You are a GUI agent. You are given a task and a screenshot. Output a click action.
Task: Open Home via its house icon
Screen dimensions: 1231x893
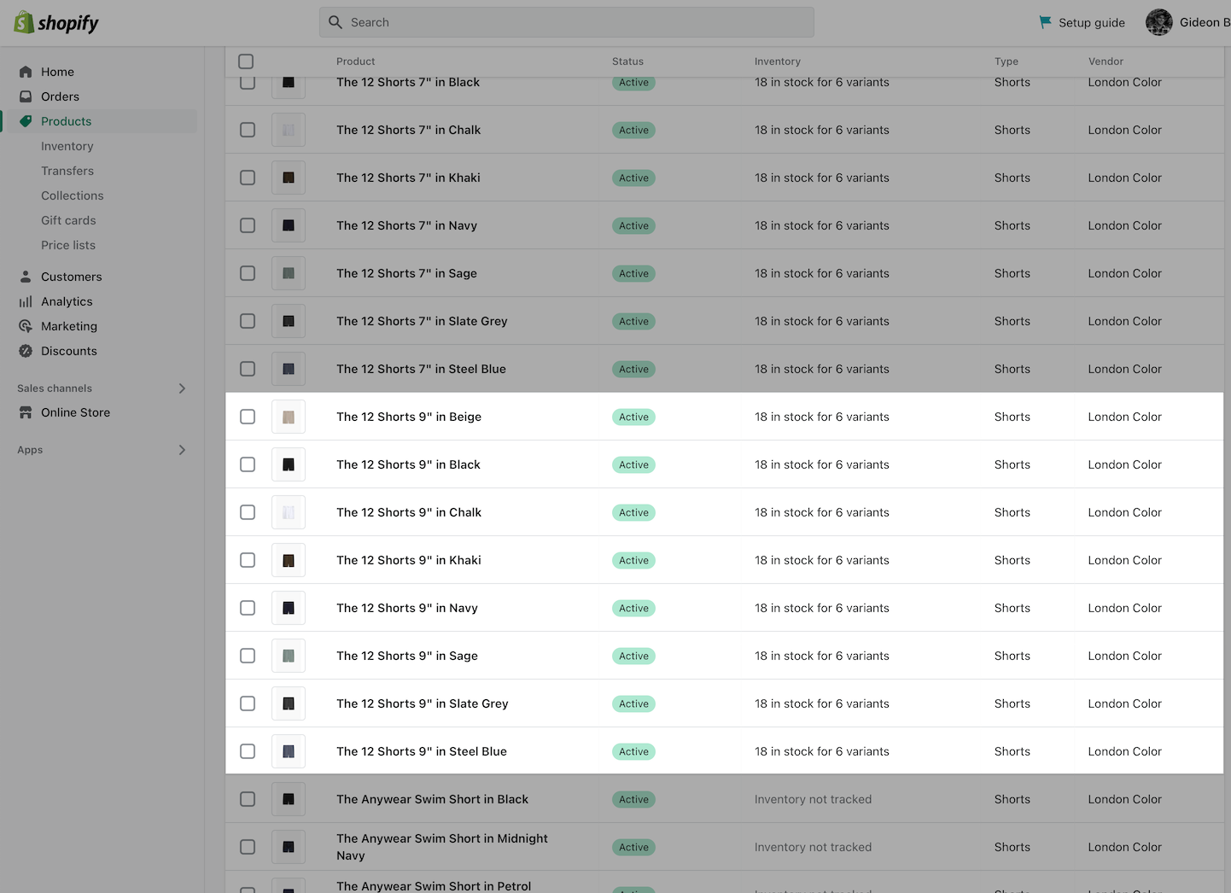click(x=26, y=72)
